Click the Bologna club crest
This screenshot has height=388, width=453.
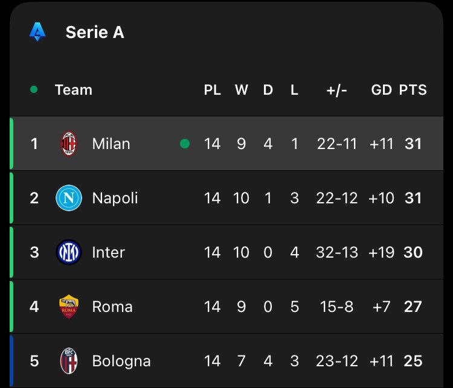point(69,361)
